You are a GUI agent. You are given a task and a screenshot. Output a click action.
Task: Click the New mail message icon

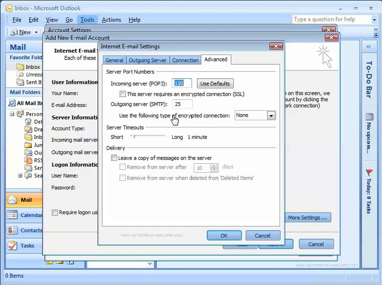coord(14,32)
